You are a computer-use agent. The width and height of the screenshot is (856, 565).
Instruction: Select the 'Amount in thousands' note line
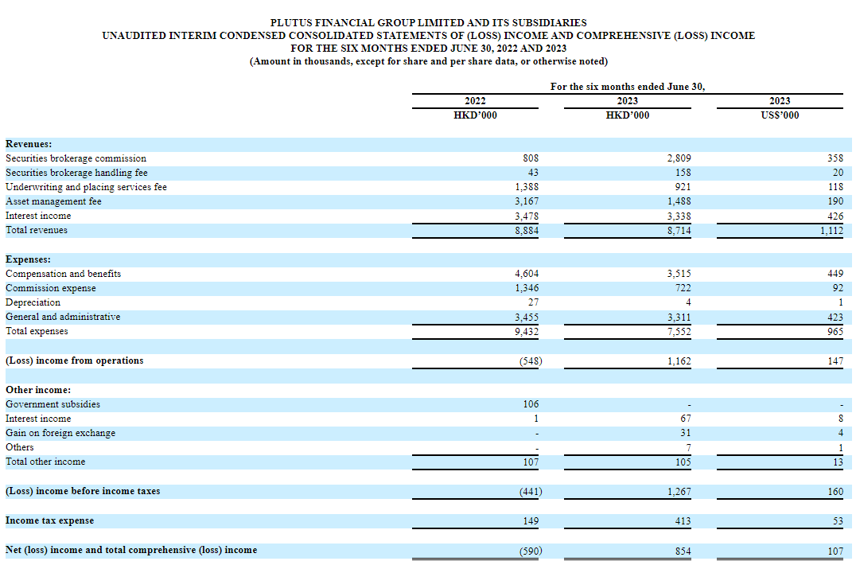(x=429, y=61)
